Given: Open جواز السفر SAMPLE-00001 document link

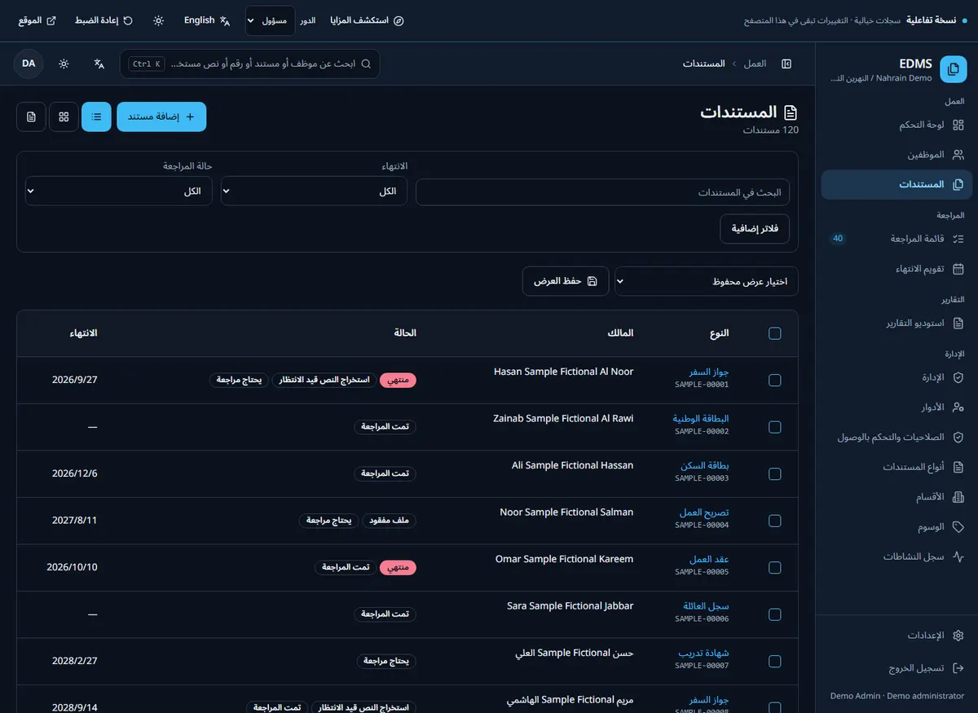Looking at the screenshot, I should point(709,372).
